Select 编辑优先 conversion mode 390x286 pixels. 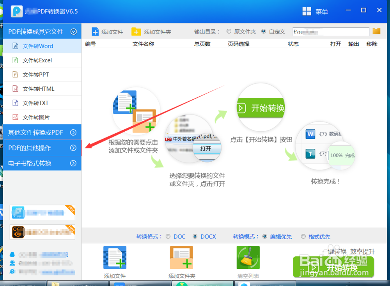(265, 236)
